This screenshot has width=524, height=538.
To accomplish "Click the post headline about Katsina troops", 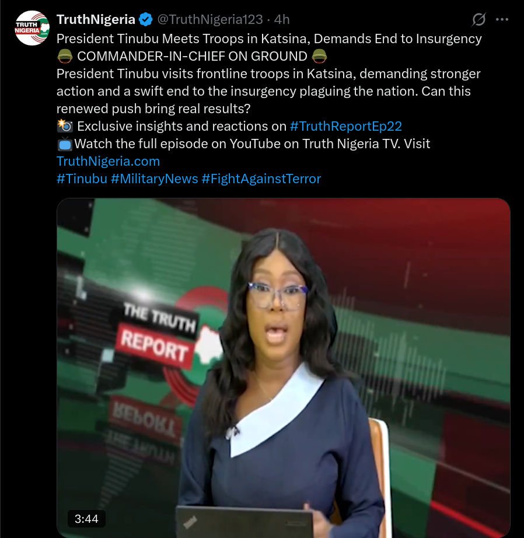I will point(269,39).
